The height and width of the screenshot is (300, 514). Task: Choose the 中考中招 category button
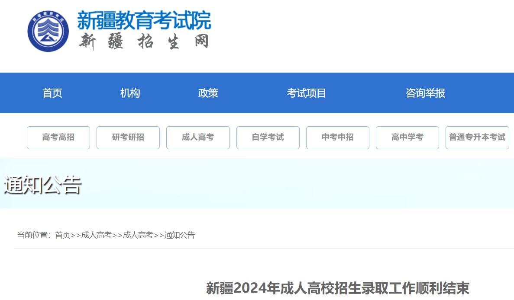click(x=337, y=137)
